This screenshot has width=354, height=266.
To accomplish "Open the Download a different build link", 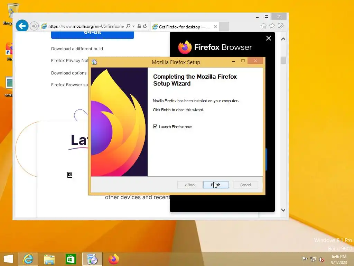I will [x=77, y=48].
